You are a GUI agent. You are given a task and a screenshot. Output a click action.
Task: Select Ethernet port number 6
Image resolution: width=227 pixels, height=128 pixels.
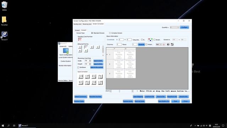(x=86, y=51)
